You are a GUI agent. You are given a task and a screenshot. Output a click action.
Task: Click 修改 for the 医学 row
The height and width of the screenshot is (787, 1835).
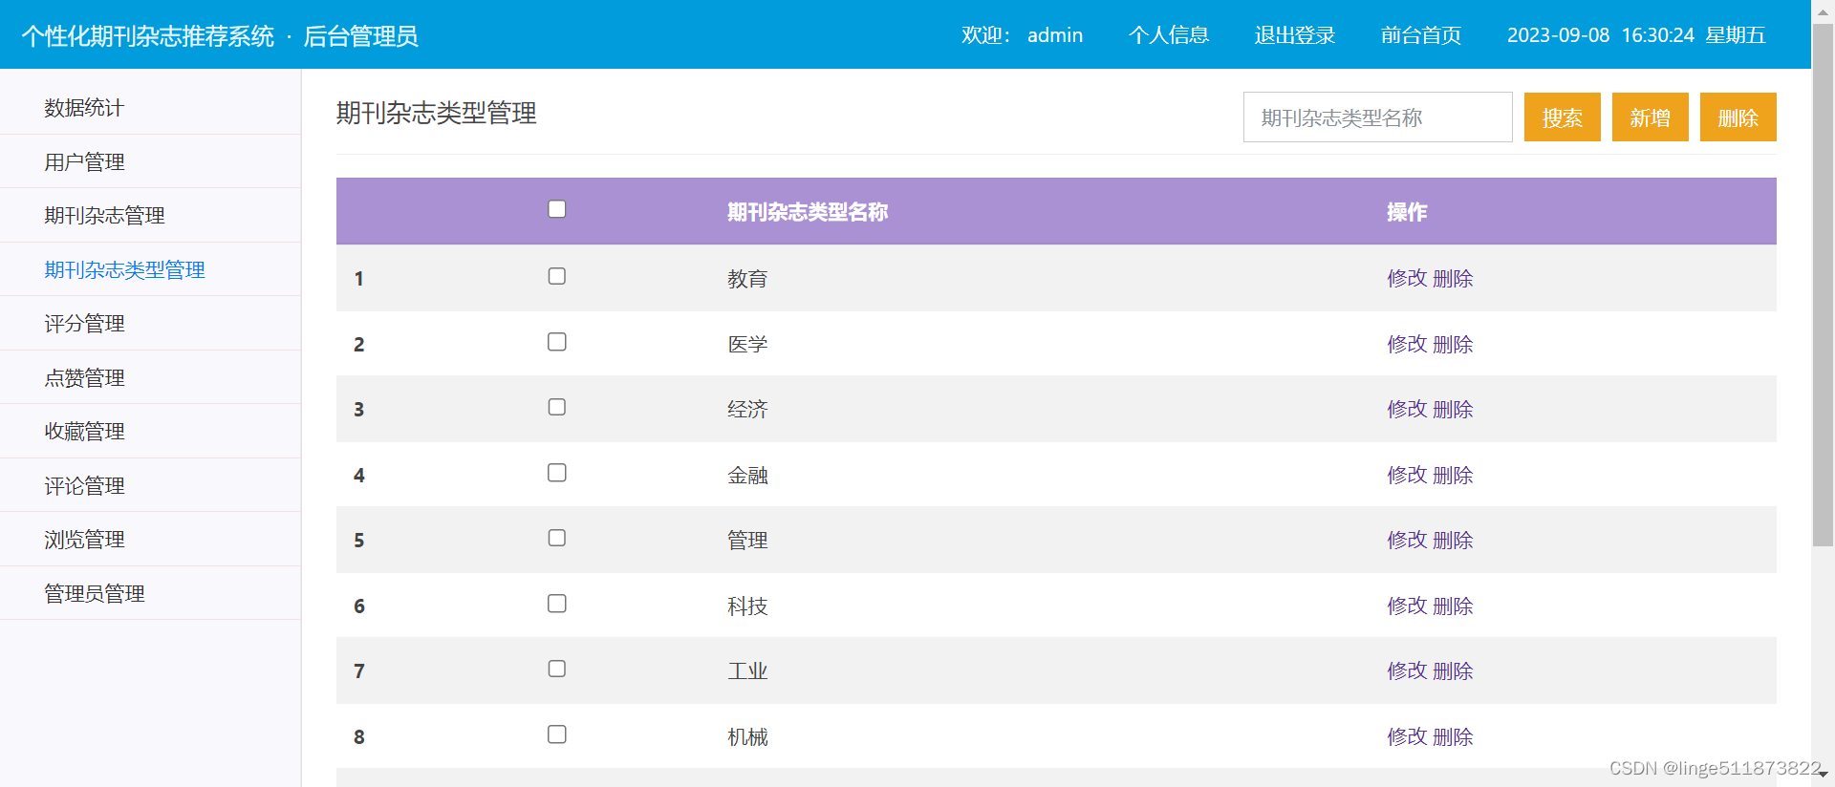tap(1407, 344)
